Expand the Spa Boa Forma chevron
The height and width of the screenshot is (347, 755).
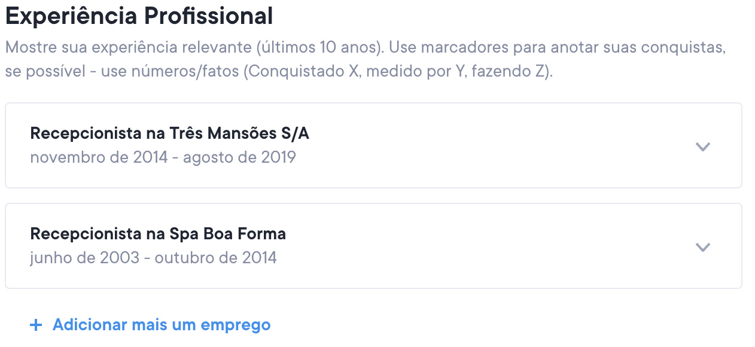coord(703,247)
